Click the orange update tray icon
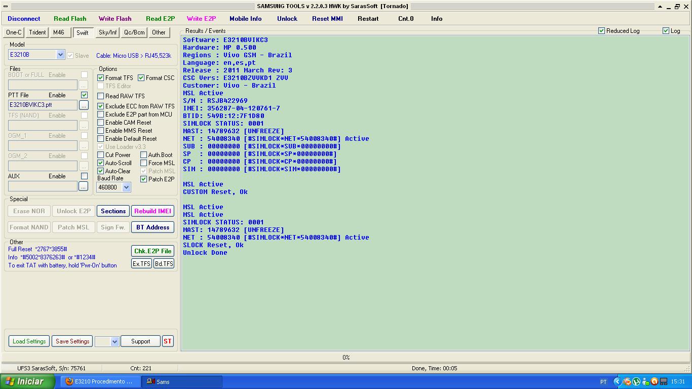Image resolution: width=692 pixels, height=389 pixels. (x=654, y=381)
